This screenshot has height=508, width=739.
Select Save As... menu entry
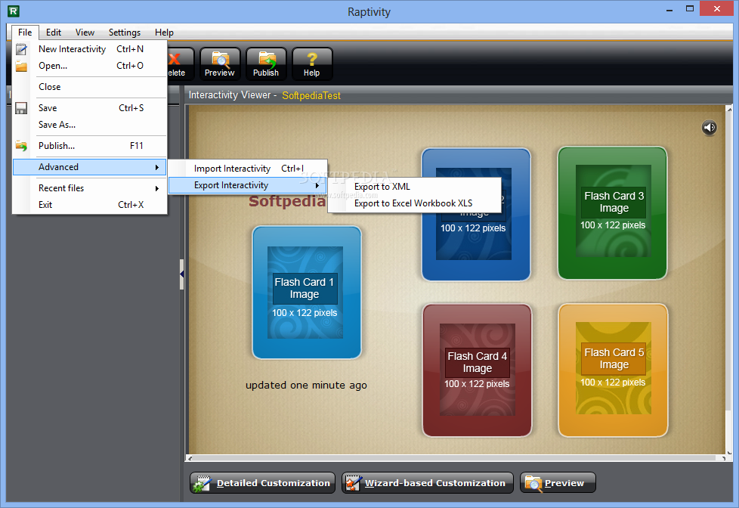[90, 125]
